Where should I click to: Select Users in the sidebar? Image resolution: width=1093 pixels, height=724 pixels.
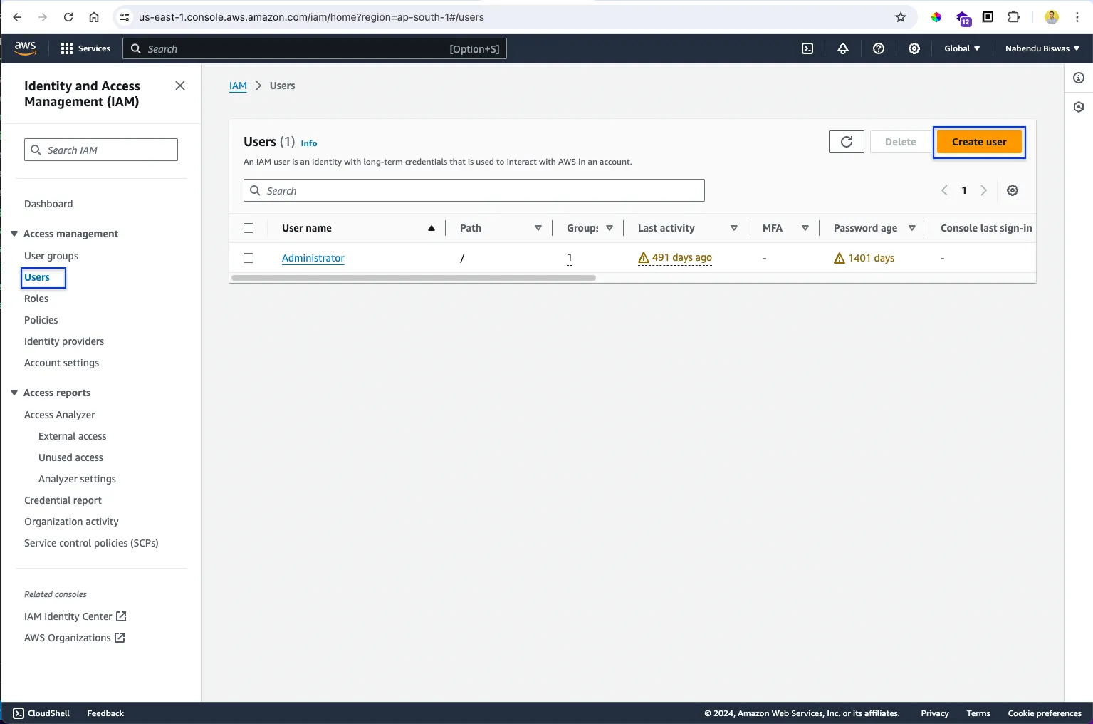pos(37,277)
